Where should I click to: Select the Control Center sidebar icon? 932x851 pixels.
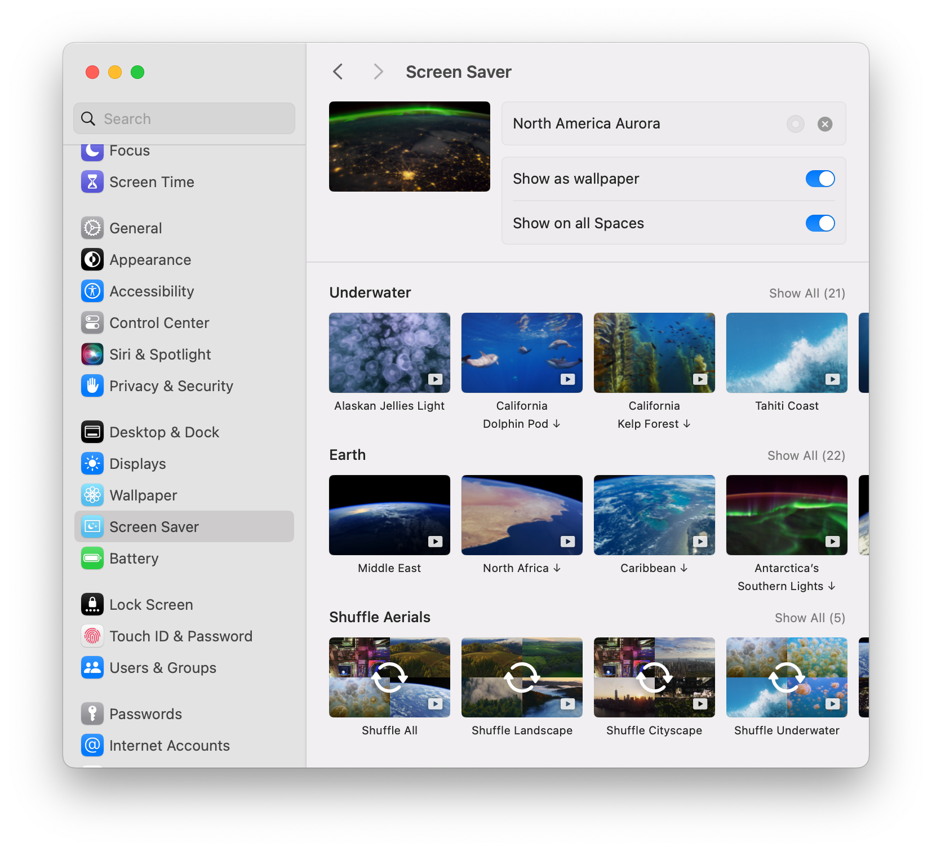[x=92, y=323]
